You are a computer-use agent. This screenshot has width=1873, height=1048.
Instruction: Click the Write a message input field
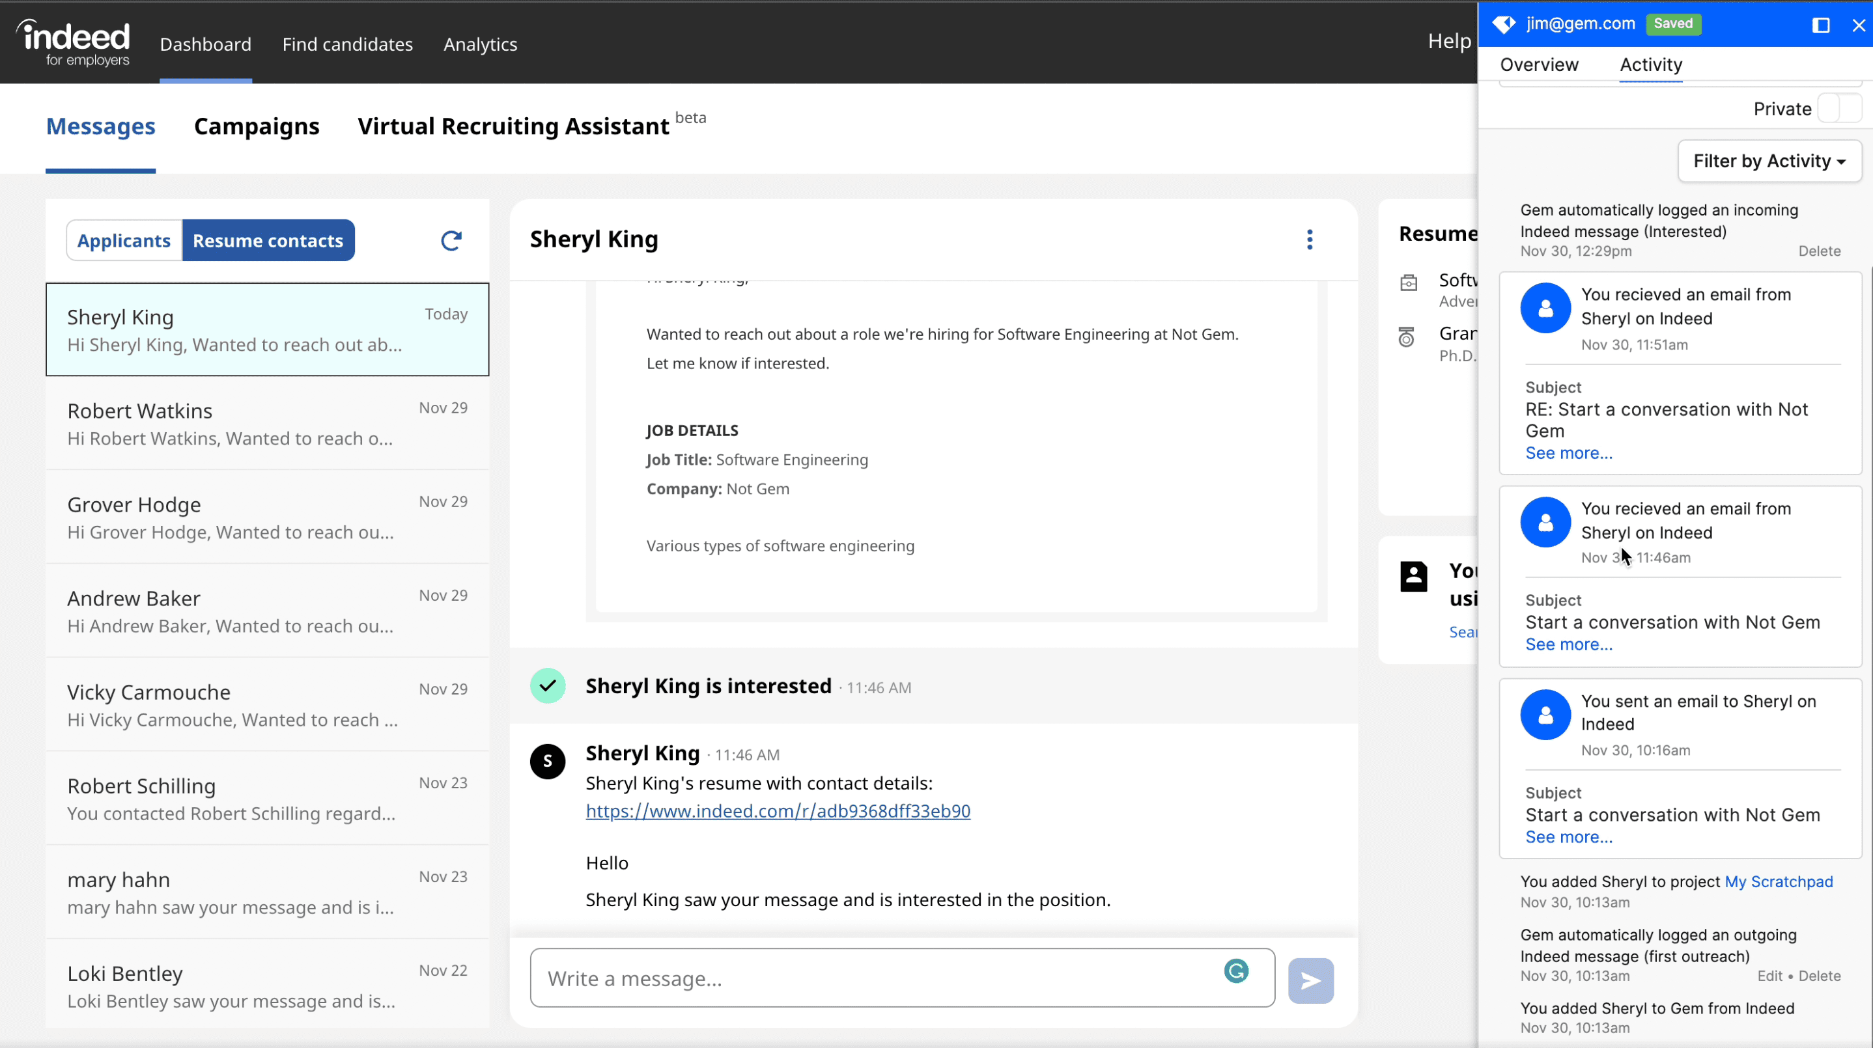pyautogui.click(x=873, y=978)
